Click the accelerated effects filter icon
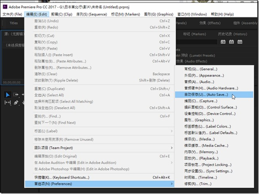 tap(223, 42)
